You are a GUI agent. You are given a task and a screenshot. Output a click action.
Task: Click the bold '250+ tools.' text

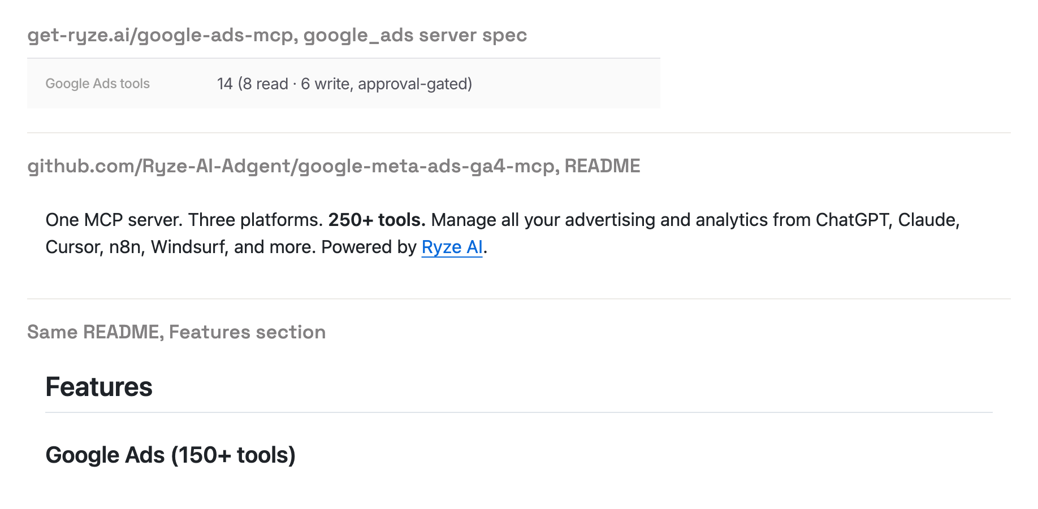[x=377, y=220]
